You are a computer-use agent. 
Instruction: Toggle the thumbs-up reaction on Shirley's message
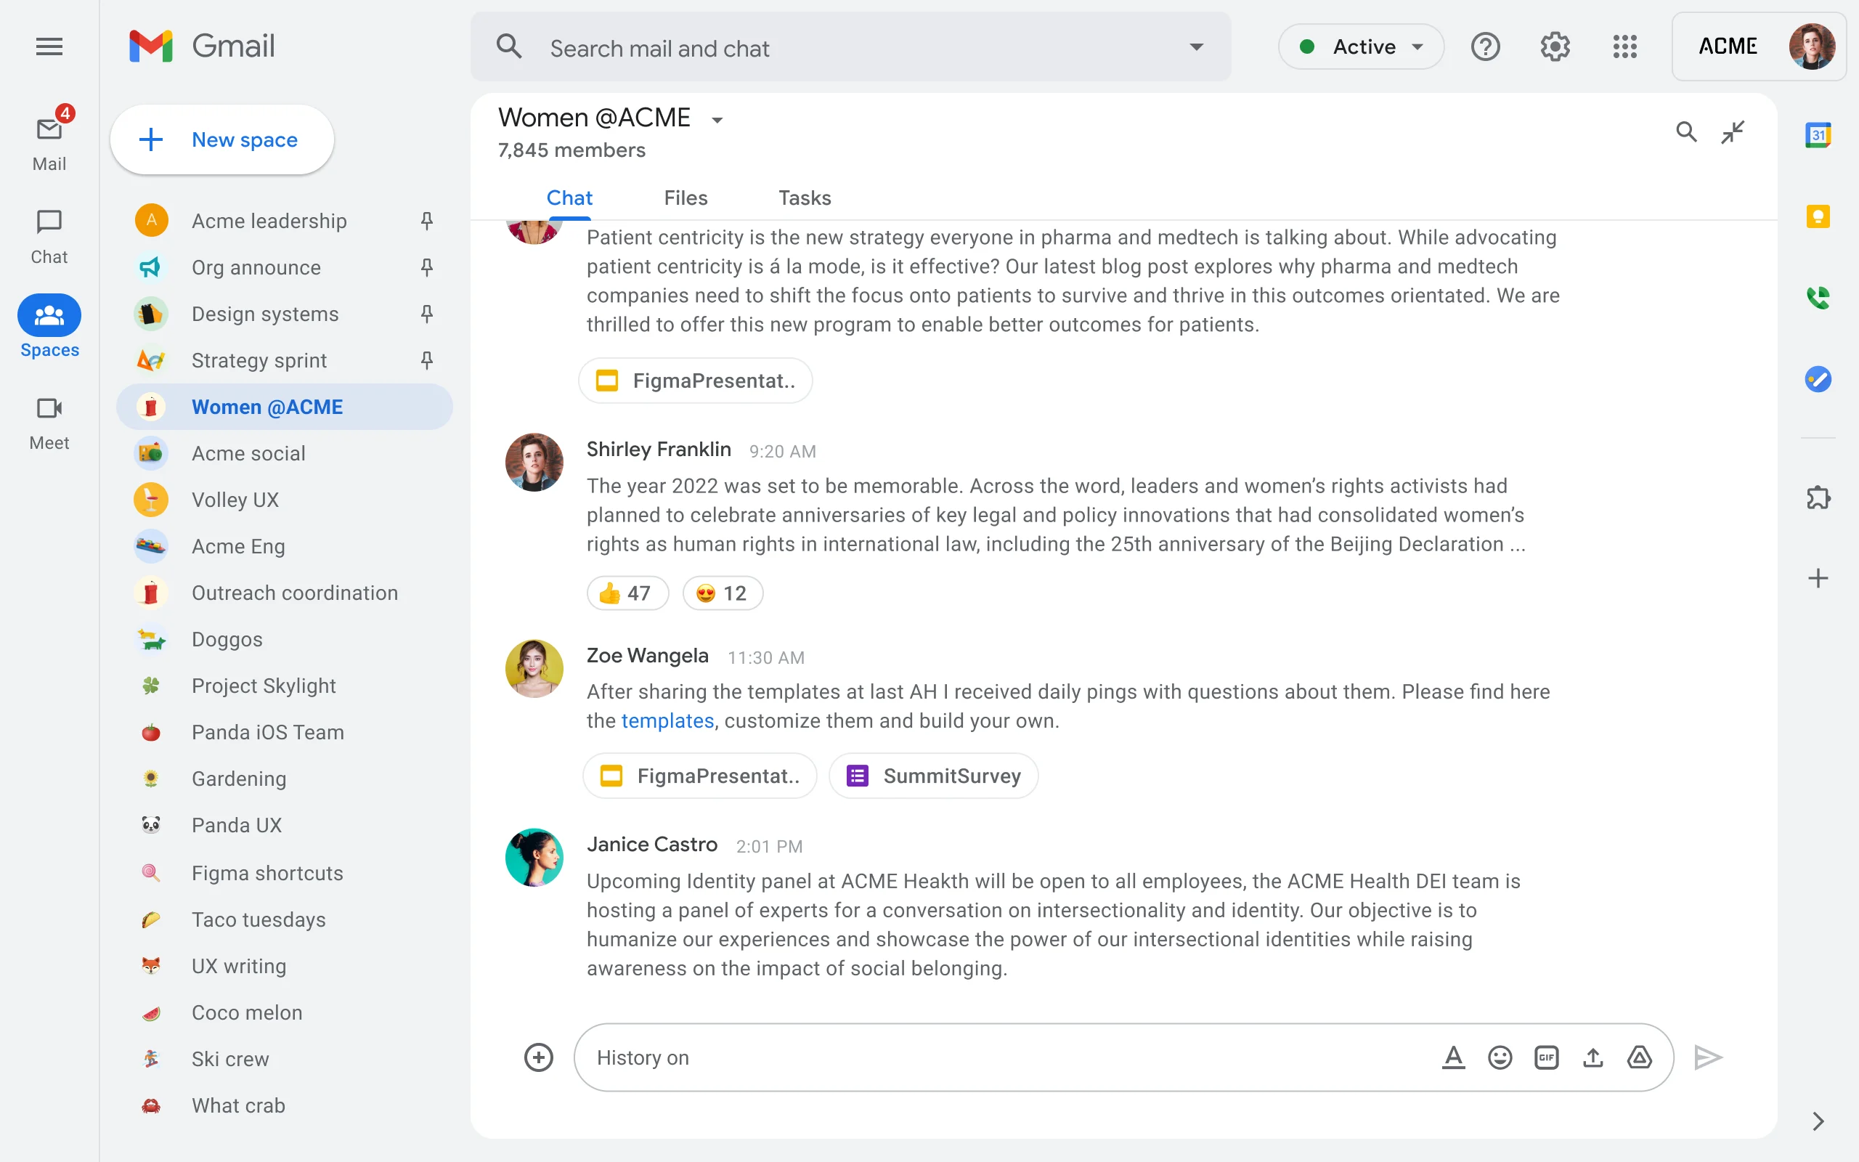coord(627,593)
